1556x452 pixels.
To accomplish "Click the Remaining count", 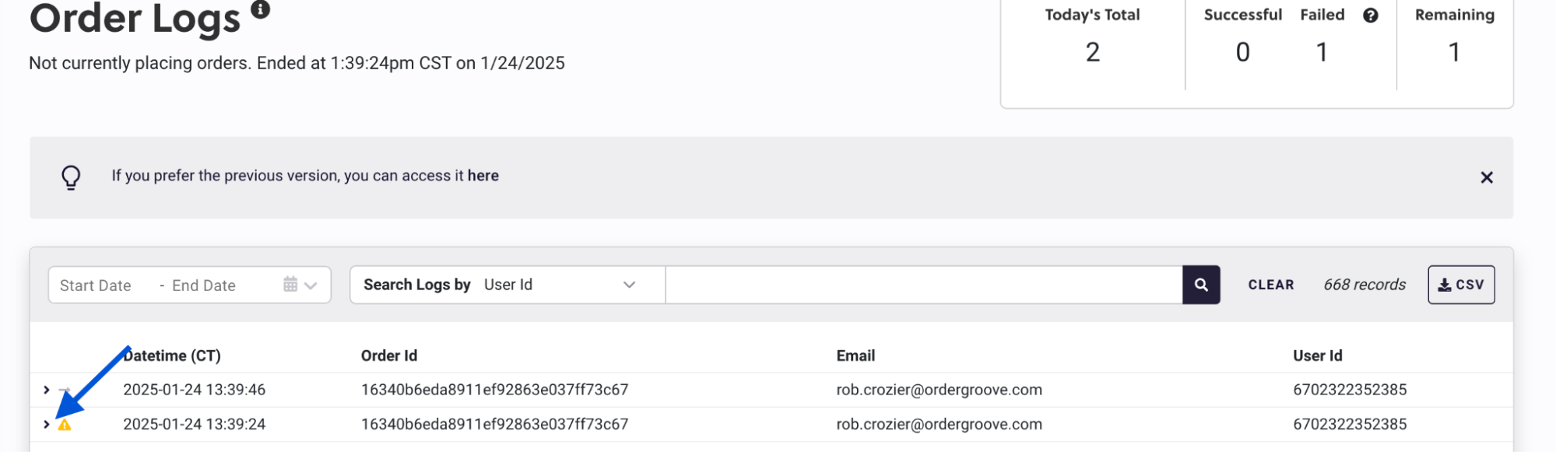I will pos(1454,52).
